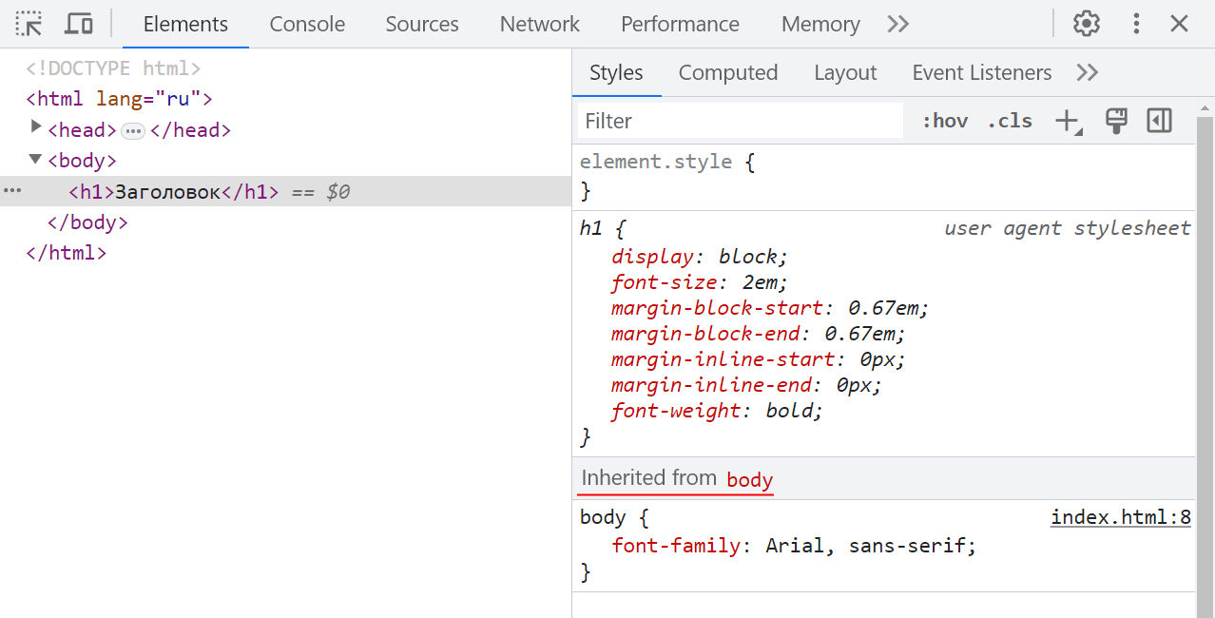Open the three-dot customize DevTools menu
The height and width of the screenshot is (618, 1215).
click(1135, 24)
